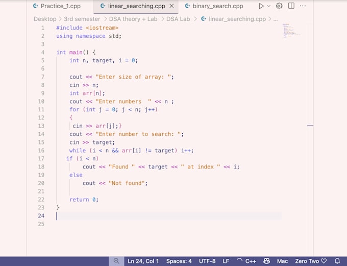Change end of line sequence LF
The image size is (347, 266).
tap(226, 261)
